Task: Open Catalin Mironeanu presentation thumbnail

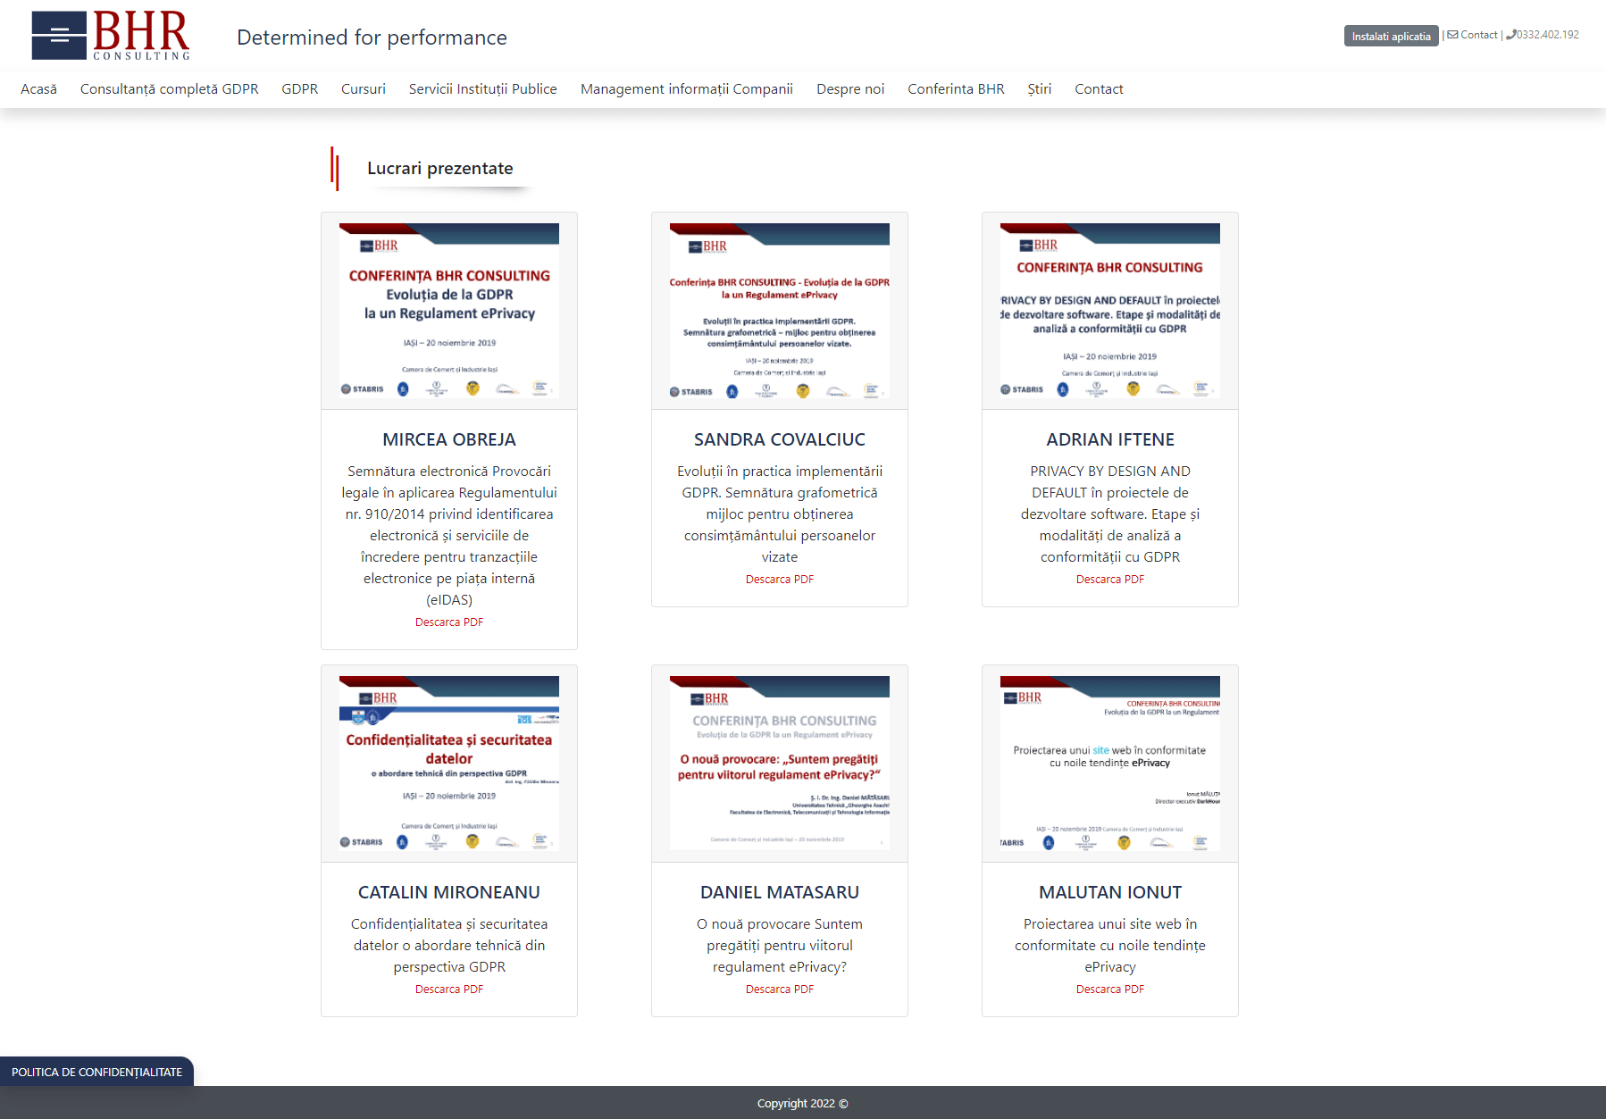Action: point(449,764)
